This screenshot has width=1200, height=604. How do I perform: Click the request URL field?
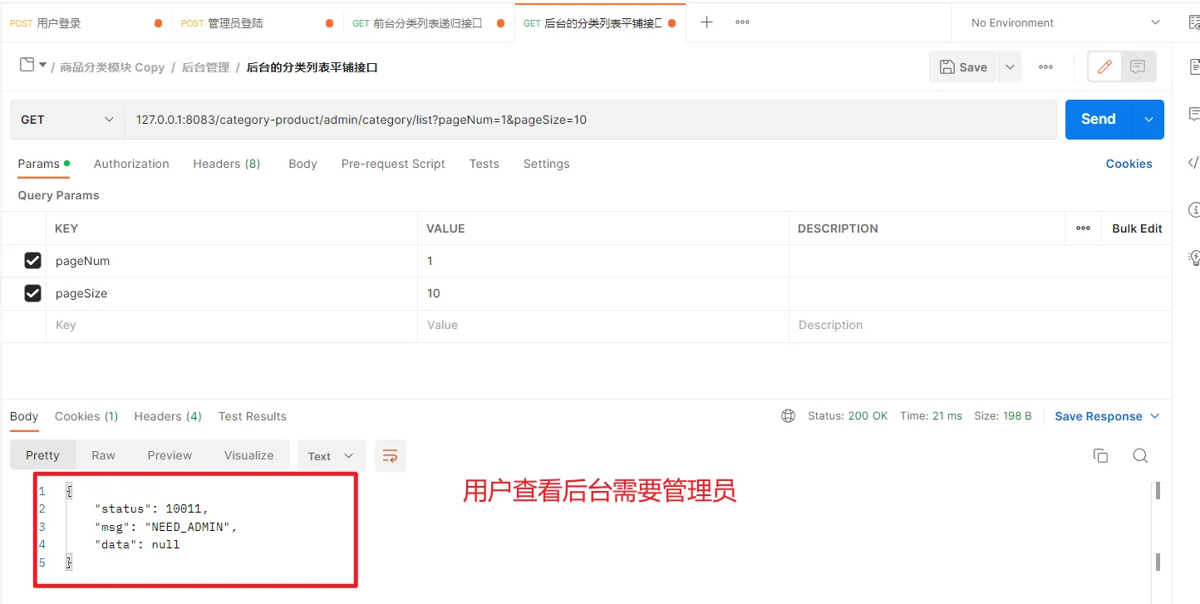(x=591, y=120)
